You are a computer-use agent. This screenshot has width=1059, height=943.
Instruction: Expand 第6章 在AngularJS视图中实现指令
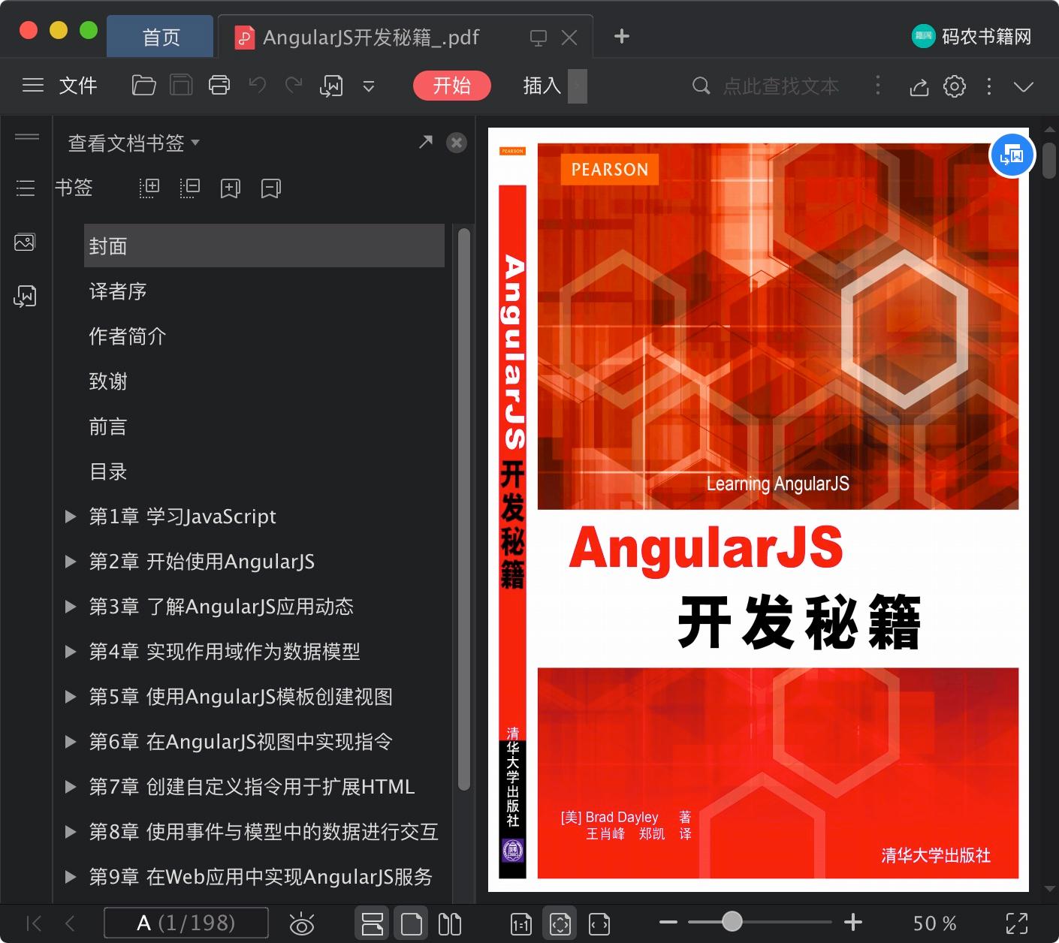(x=70, y=741)
